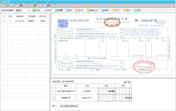Click the 提交 (Submit) toolbar icon
Image resolution: width=176 pixels, height=111 pixels.
click(x=67, y=10)
